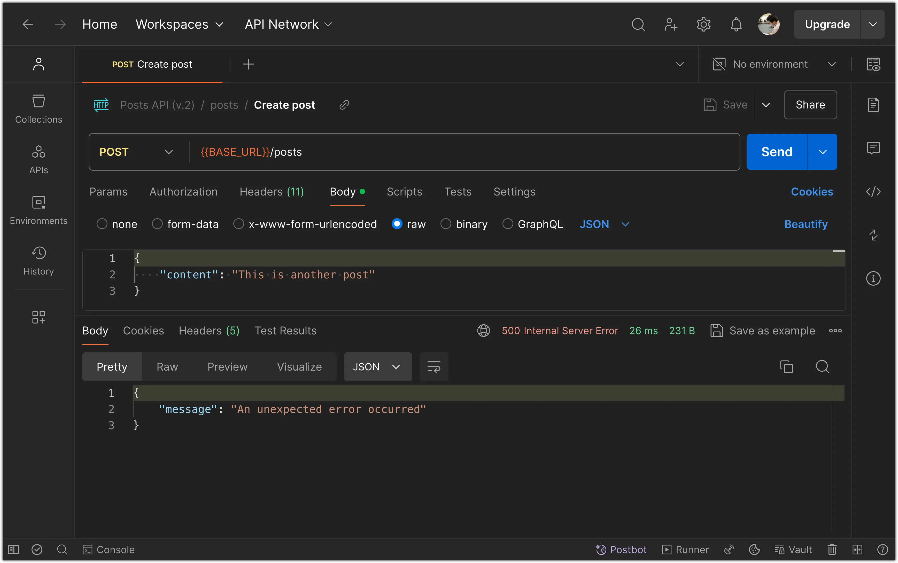Copy the response body
Screen dimensions: 898x563
tap(786, 367)
